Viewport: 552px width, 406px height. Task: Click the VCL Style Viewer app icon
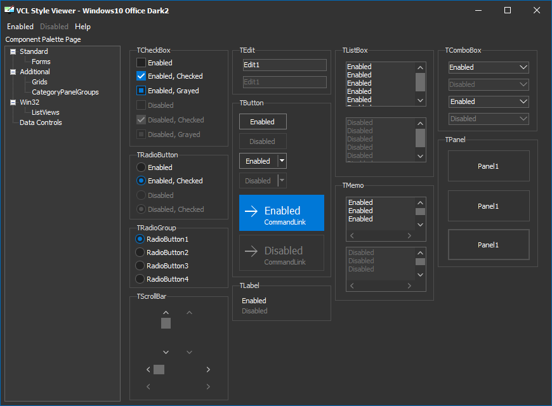pyautogui.click(x=10, y=10)
